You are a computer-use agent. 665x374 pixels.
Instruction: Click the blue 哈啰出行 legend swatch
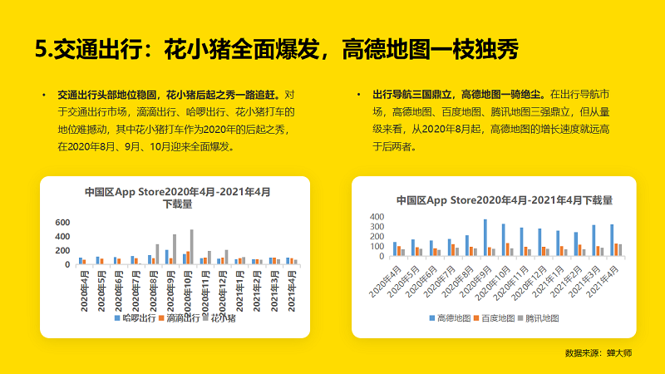point(116,318)
